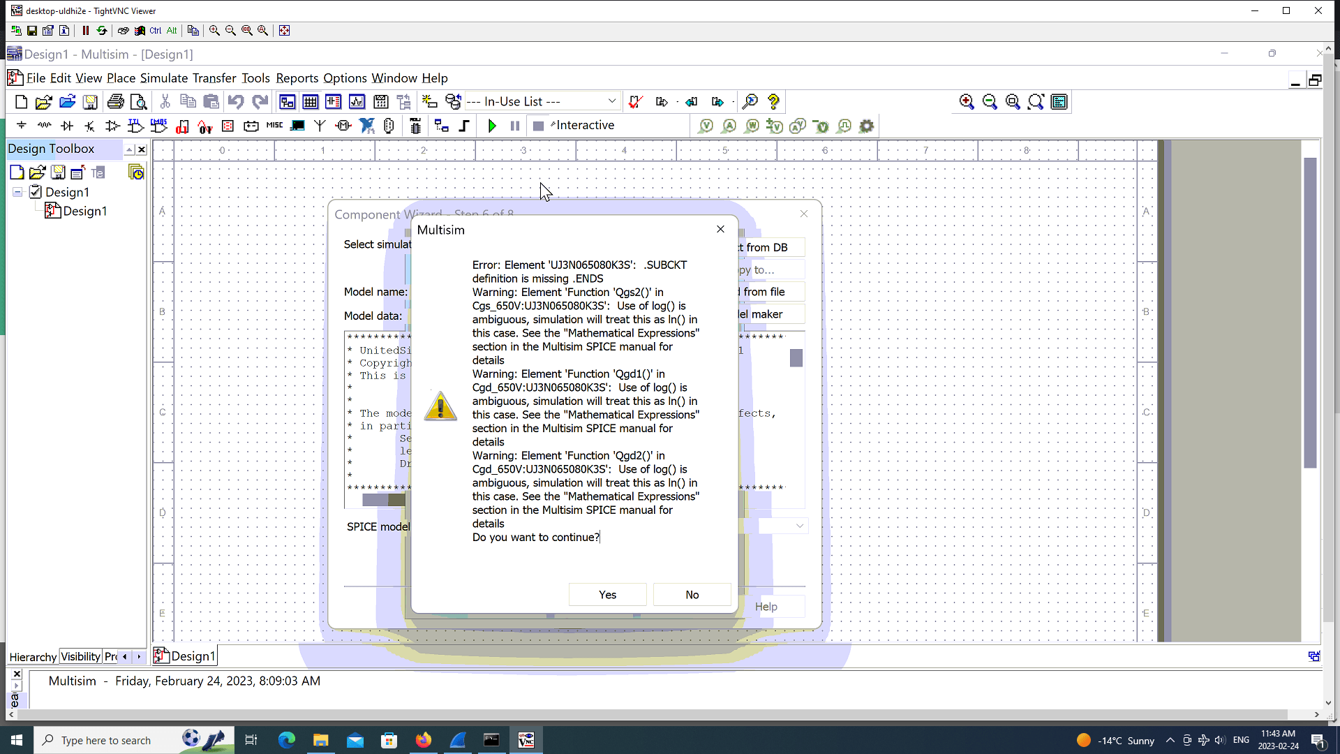Click model data vertical scrollbar thumb
The height and width of the screenshot is (754, 1340).
coord(796,358)
